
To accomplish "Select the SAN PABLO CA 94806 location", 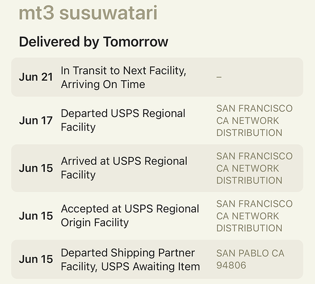I will [x=250, y=259].
